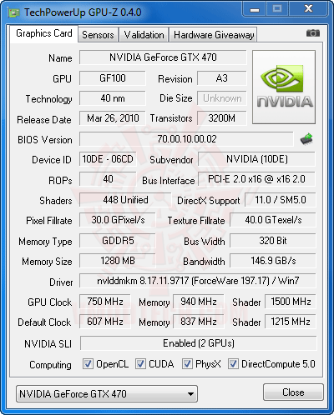Image resolution: width=334 pixels, height=415 pixels.
Task: Click the Memory Type field GDDR5
Action: (118, 241)
